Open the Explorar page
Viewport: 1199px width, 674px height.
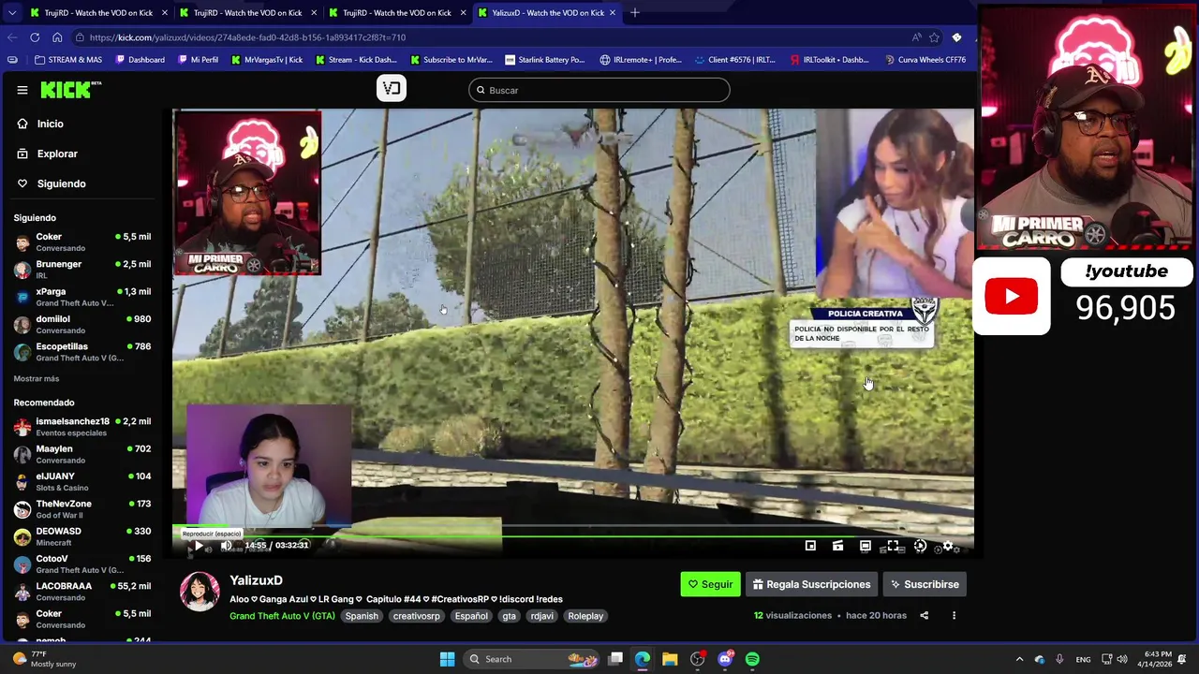[57, 154]
